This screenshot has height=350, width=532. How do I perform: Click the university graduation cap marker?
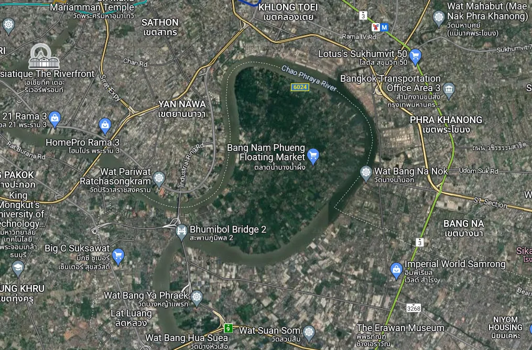click(18, 268)
